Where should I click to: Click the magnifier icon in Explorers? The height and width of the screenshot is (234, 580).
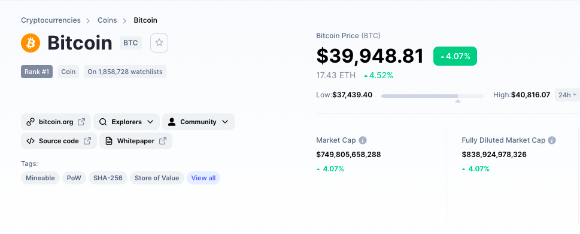[103, 122]
